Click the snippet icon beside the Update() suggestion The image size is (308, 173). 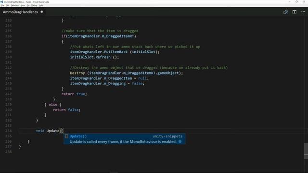[x=66, y=136]
